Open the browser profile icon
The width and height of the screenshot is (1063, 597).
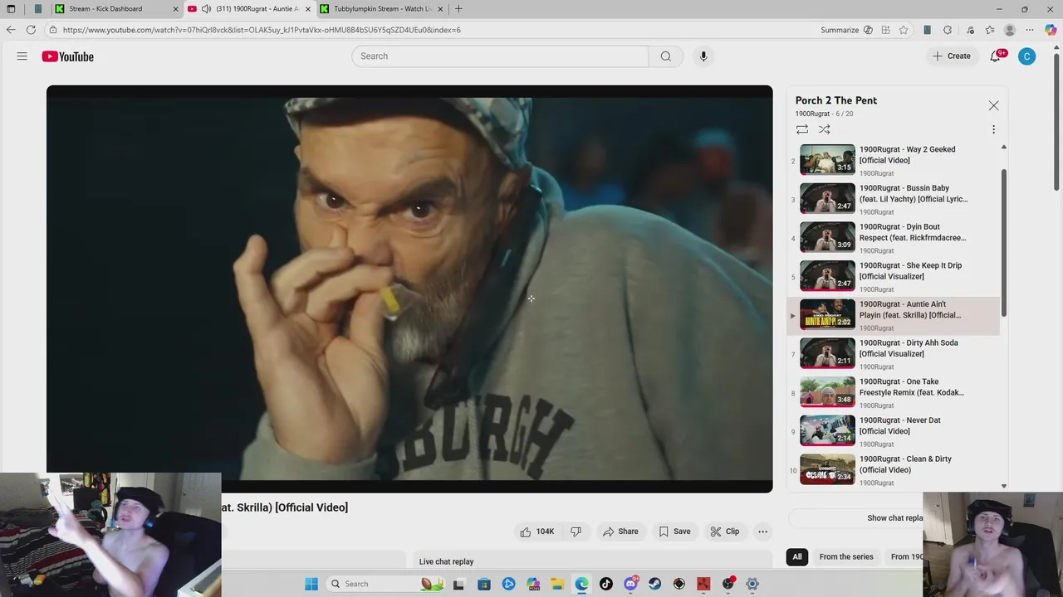(1010, 30)
